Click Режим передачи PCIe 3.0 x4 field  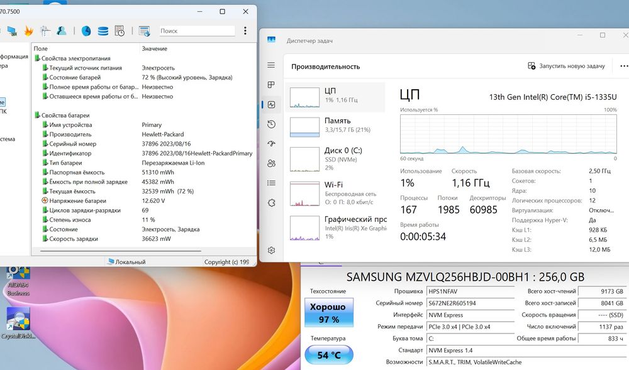(x=470, y=327)
